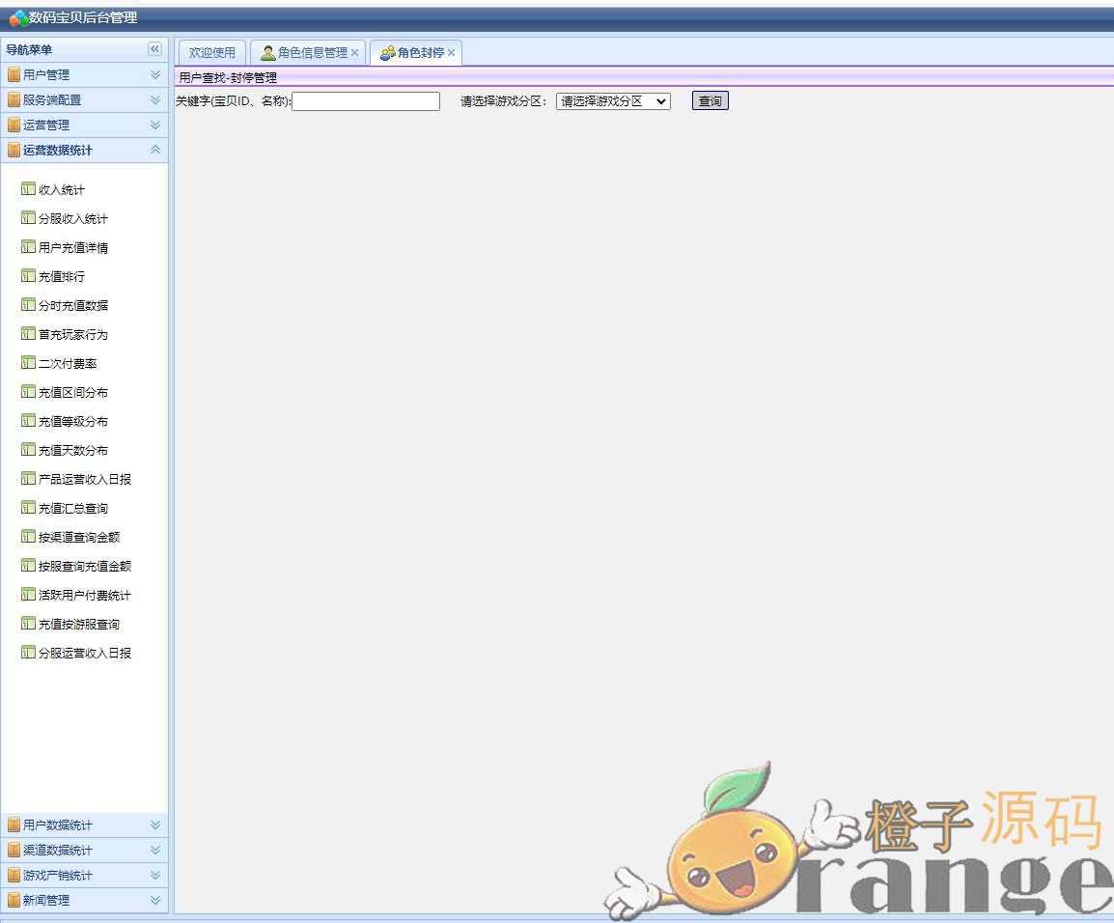This screenshot has width=1114, height=923.
Task: Click the 角色封停 tab icon
Action: 387,53
